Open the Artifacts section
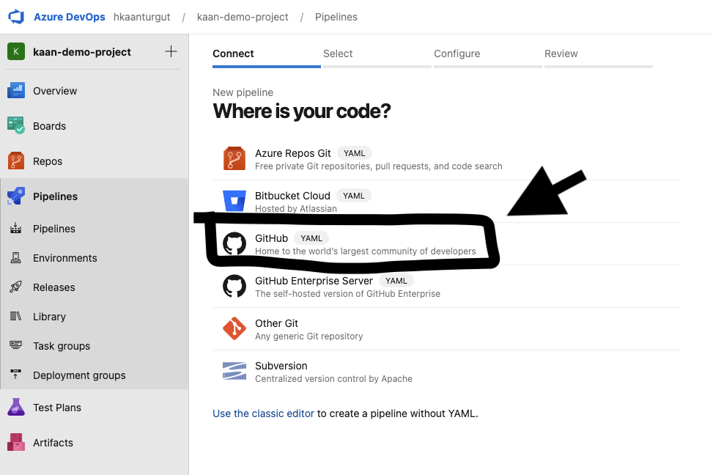713x475 pixels. (53, 443)
